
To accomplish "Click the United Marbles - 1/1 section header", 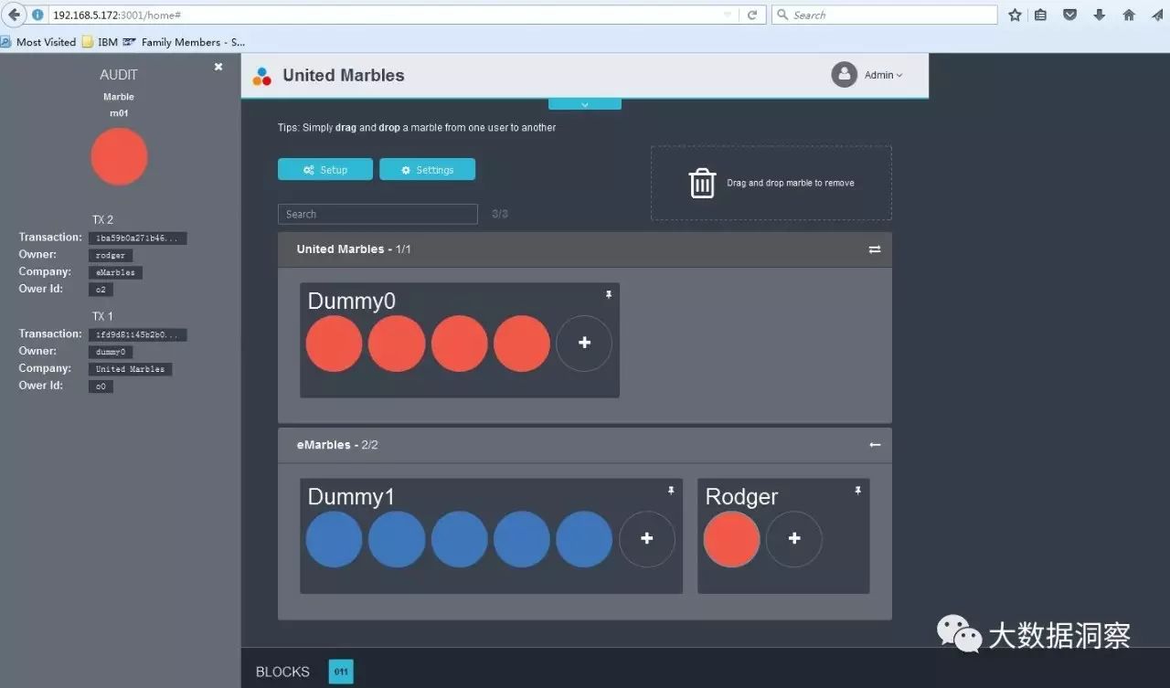I will point(585,249).
